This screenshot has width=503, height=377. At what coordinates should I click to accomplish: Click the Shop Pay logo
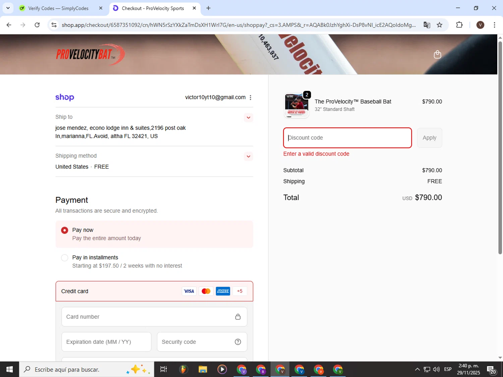[x=65, y=97]
